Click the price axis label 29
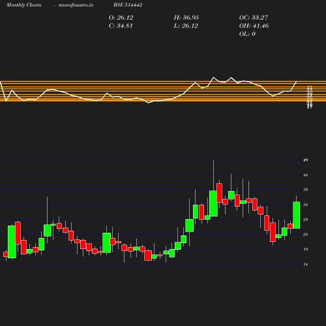Viewport: 326px width, 326px height. (x=306, y=220)
